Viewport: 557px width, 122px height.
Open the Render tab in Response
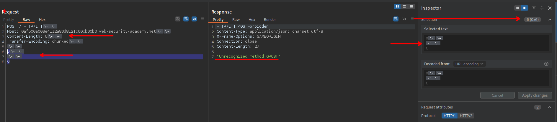(270, 20)
